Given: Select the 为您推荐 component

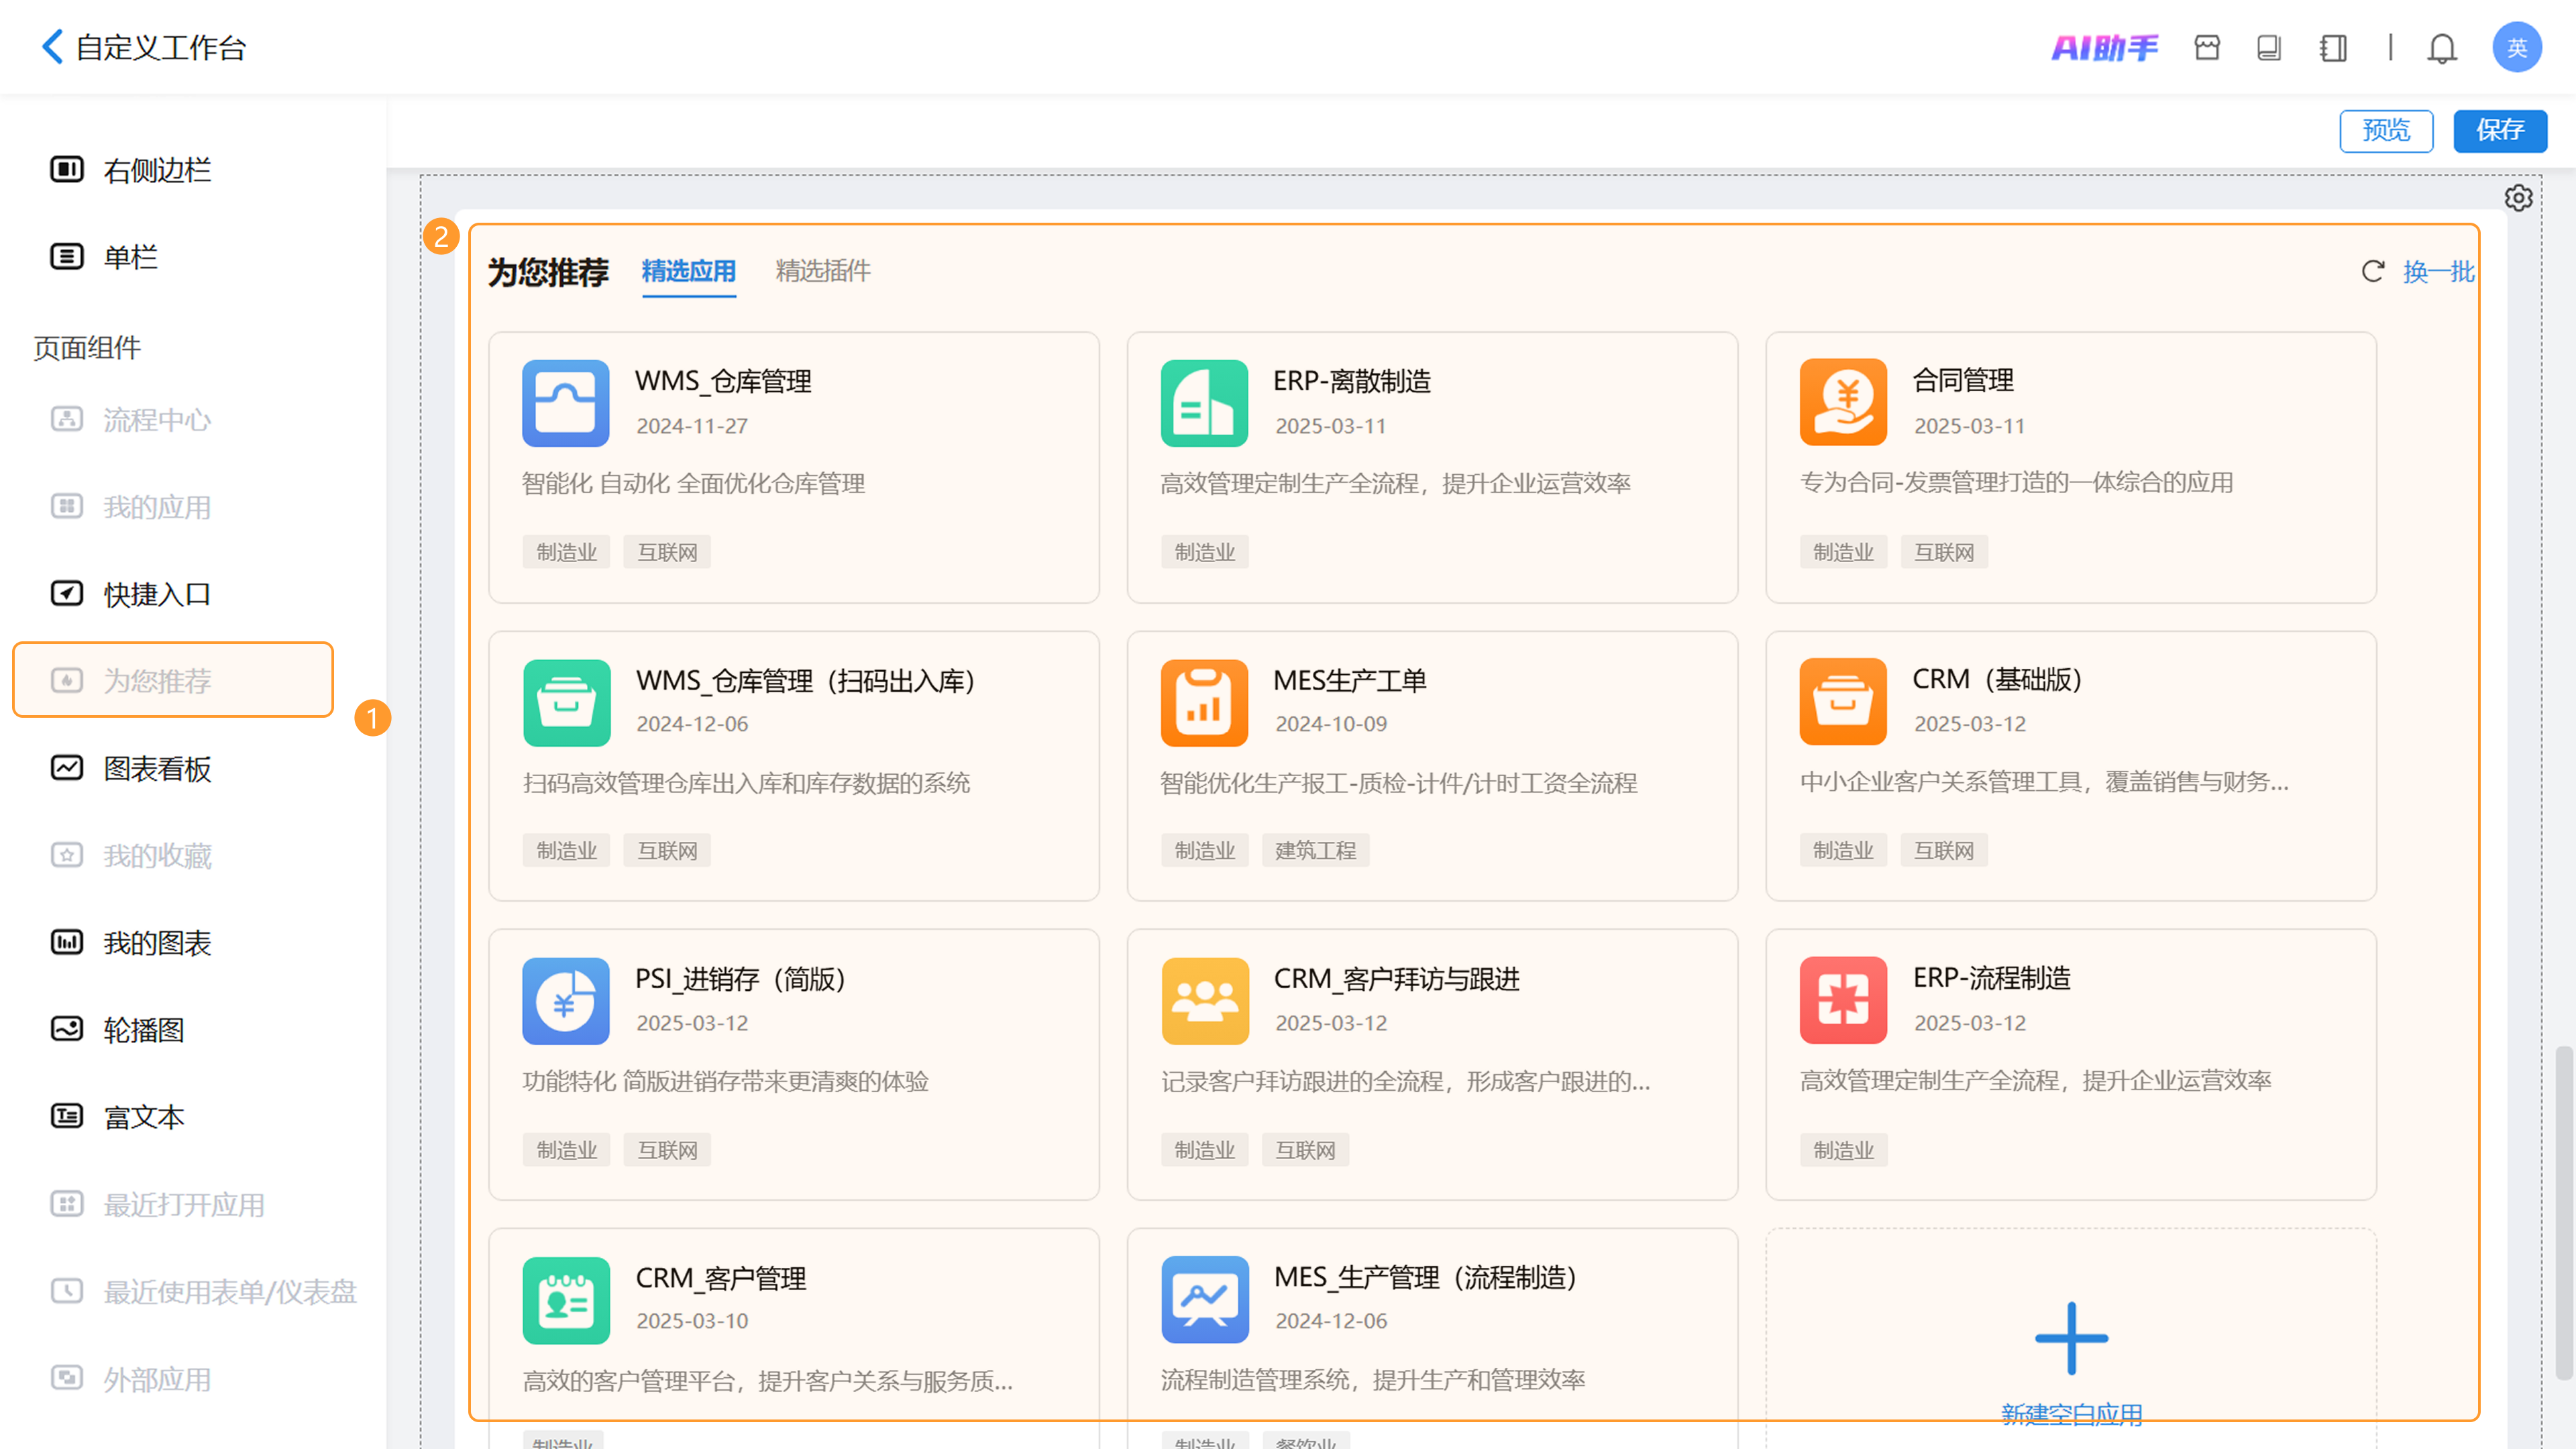Looking at the screenshot, I should (x=172, y=680).
